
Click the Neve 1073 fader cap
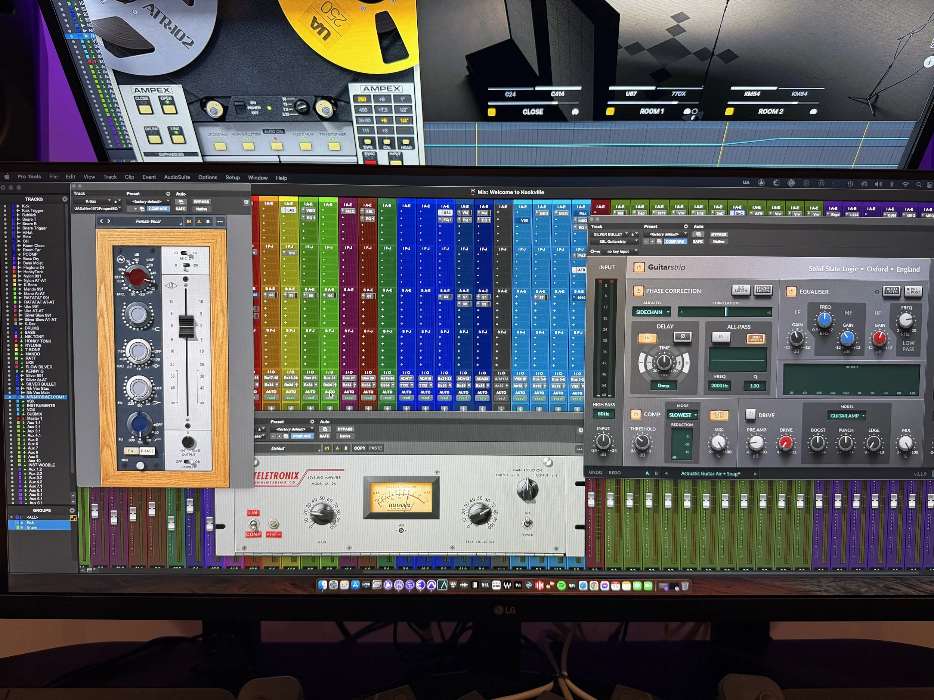click(186, 327)
